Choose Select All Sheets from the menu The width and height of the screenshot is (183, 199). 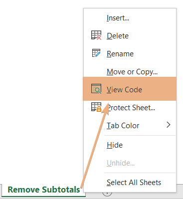[x=134, y=183]
